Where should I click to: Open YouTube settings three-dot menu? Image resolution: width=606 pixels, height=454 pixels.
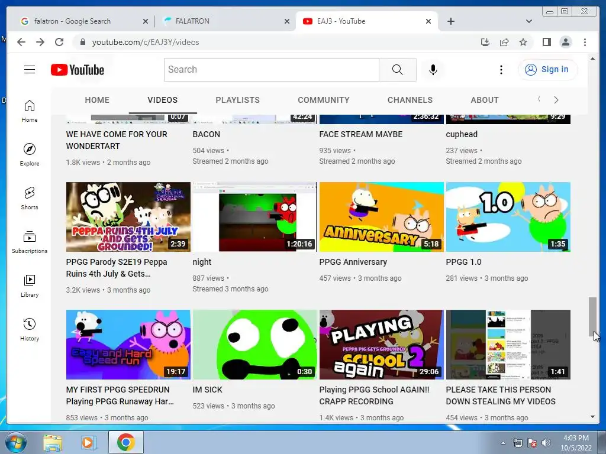(x=501, y=70)
